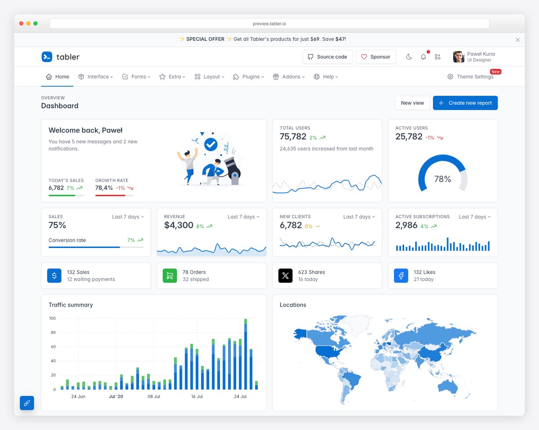Image resolution: width=539 pixels, height=430 pixels.
Task: Click the Facebook likes icon
Action: (x=401, y=275)
